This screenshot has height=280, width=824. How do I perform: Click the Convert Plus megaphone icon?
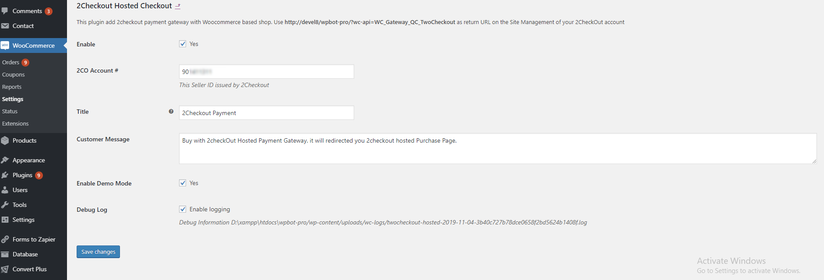[5, 269]
